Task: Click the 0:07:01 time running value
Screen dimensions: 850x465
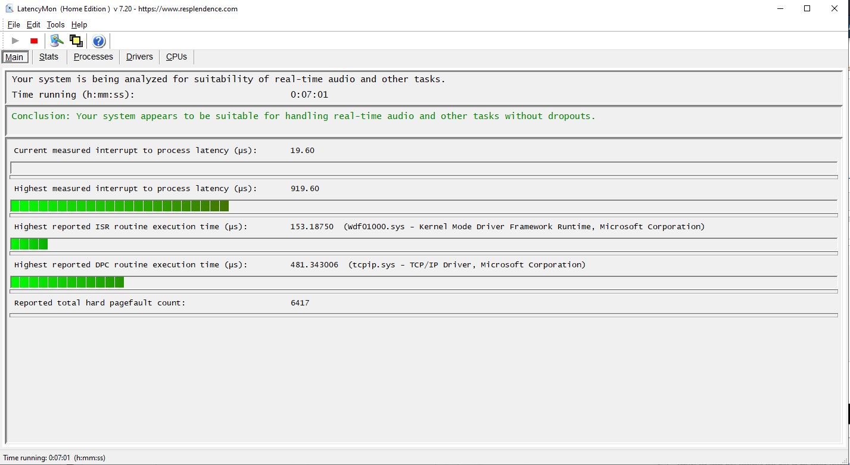Action: [309, 95]
